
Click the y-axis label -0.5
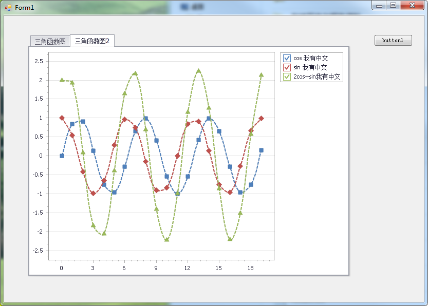(x=38, y=175)
